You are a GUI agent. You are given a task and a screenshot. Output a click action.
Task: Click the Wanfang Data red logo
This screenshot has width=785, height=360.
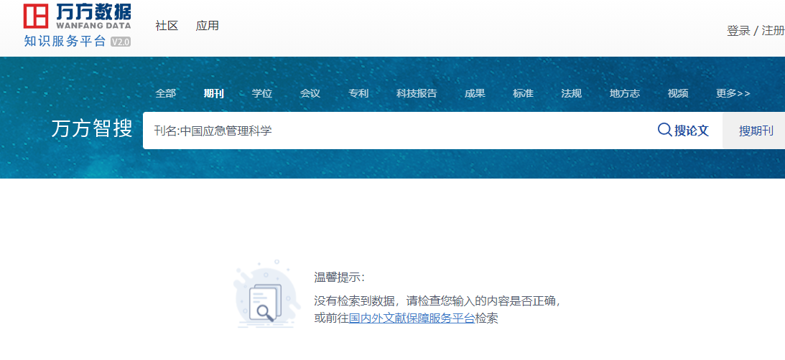click(37, 16)
